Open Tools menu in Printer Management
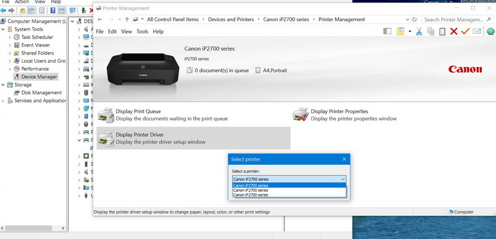This screenshot has width=496, height=239. pyautogui.click(x=143, y=31)
